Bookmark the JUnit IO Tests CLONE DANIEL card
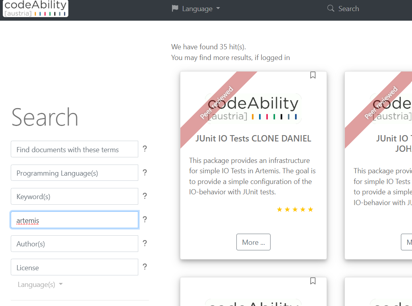This screenshot has width=412, height=306. point(313,75)
